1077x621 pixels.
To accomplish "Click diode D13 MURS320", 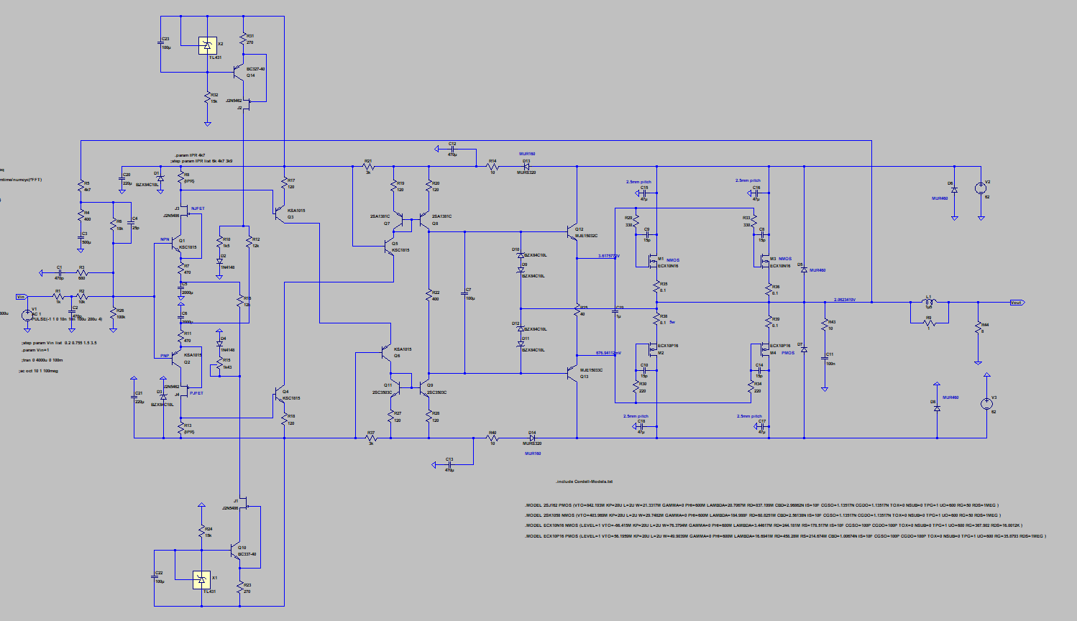I will [526, 167].
